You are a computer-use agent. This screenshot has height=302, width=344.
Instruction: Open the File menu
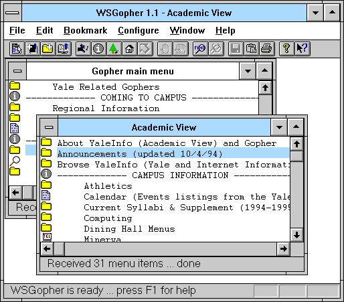click(17, 30)
